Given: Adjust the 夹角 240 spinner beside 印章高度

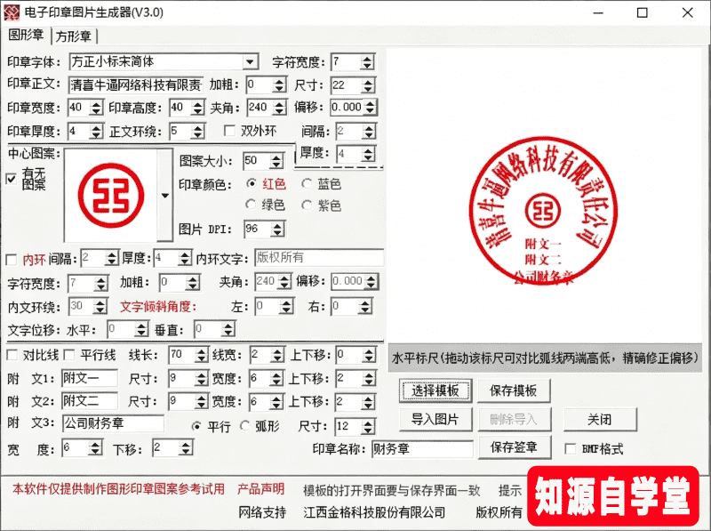Looking at the screenshot, I should tap(280, 108).
